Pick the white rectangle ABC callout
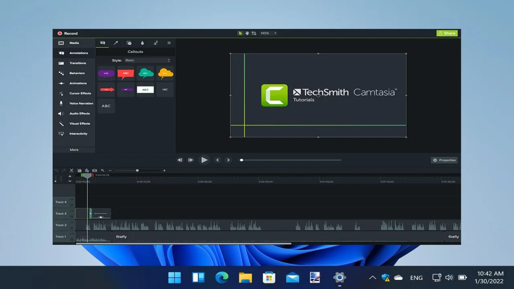514x289 pixels. 145,90
